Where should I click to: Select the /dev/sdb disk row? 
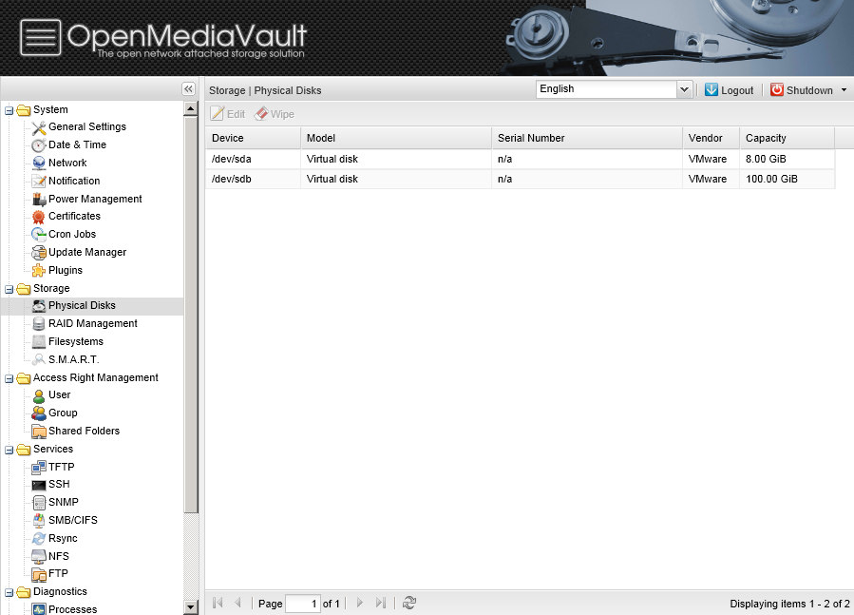coord(521,180)
